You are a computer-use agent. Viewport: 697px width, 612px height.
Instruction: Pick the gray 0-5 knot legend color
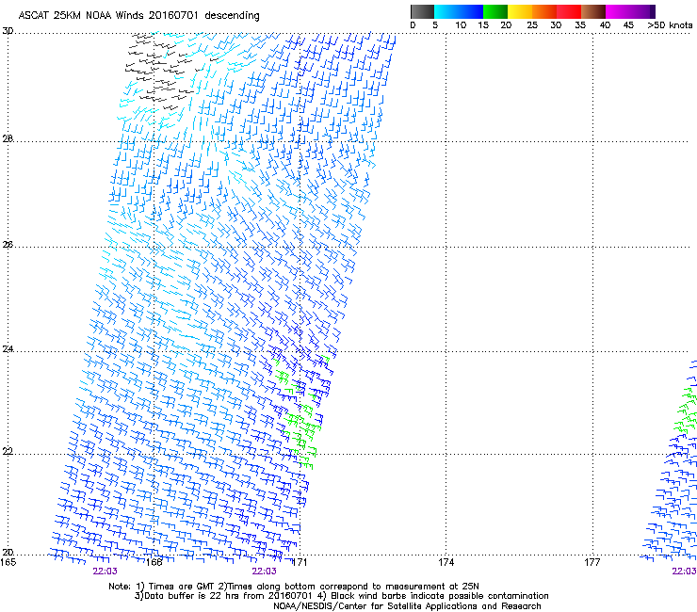point(422,11)
